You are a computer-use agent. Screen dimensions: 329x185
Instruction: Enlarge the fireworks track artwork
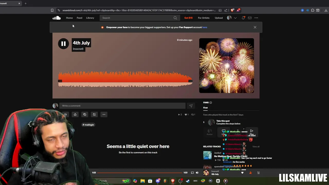pyautogui.click(x=226, y=66)
